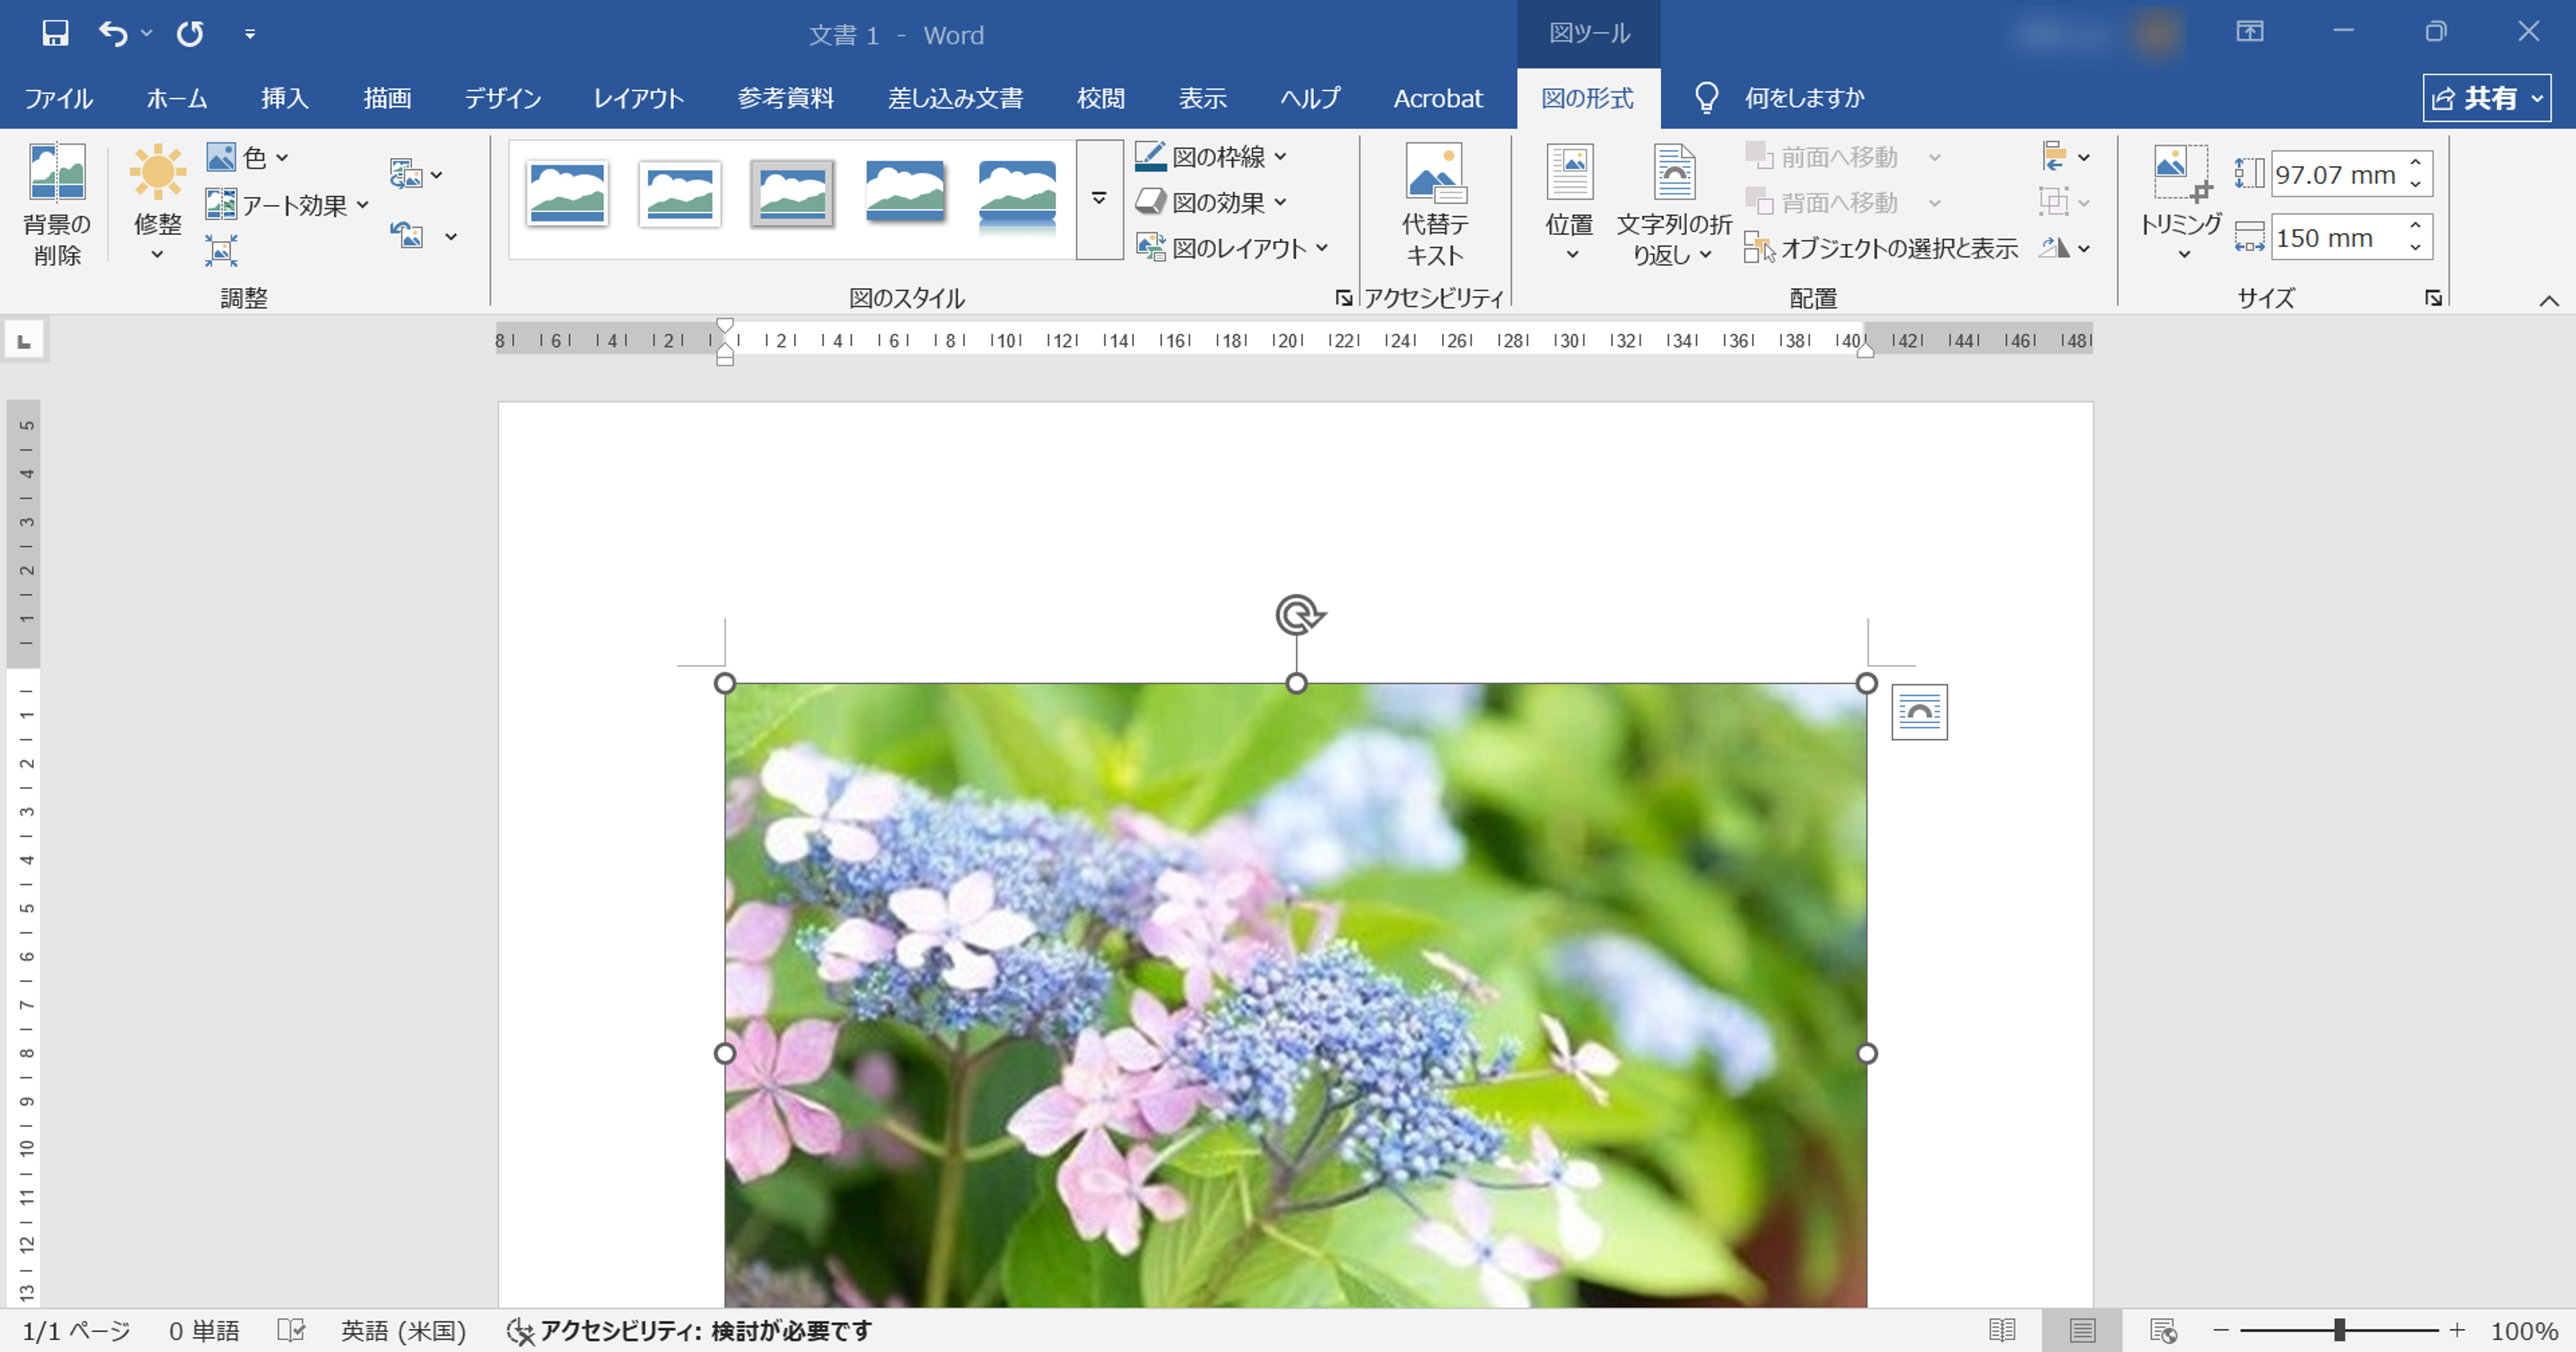Open 図のレイアウト picture layout menu
Viewport: 2576px width, 1352px height.
tap(1232, 248)
